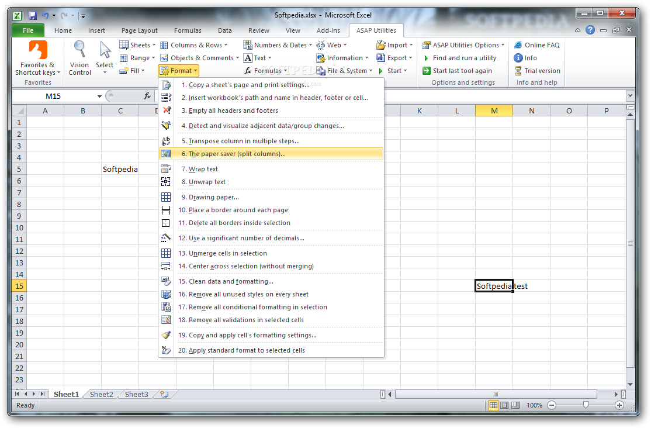Click the Remove all validations icon
Viewport: 651px width, 428px height.
166,320
